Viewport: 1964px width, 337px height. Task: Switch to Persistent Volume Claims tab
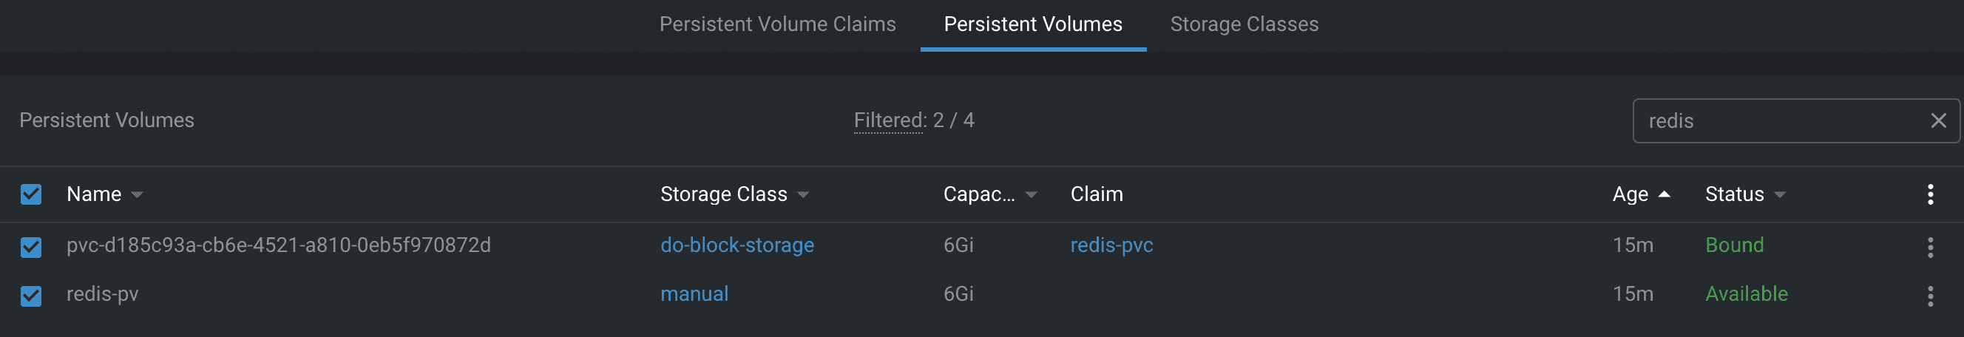point(777,24)
